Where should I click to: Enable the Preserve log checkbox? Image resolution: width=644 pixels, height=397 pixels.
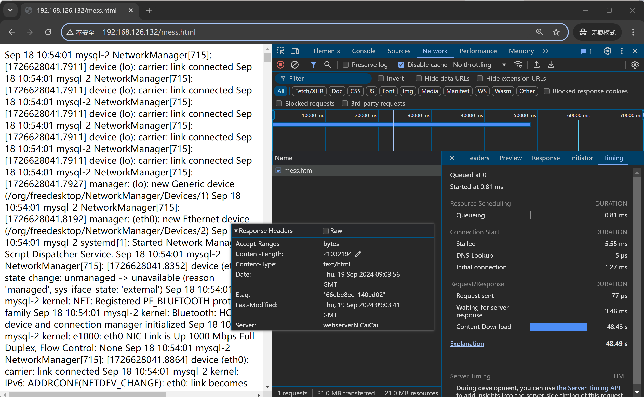(345, 65)
